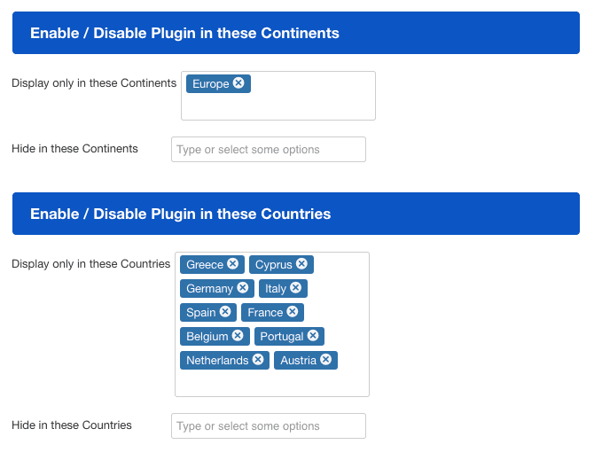This screenshot has height=460, width=594.
Task: Click the x icon on the Austria tag
Action: [325, 360]
